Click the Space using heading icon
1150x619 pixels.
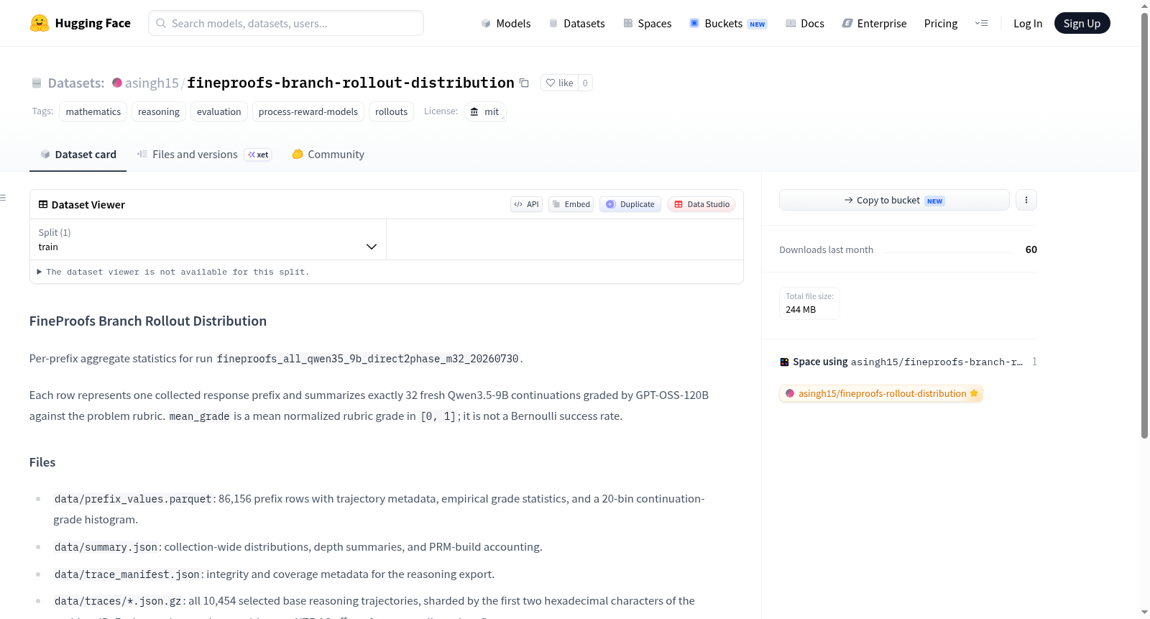pos(784,362)
